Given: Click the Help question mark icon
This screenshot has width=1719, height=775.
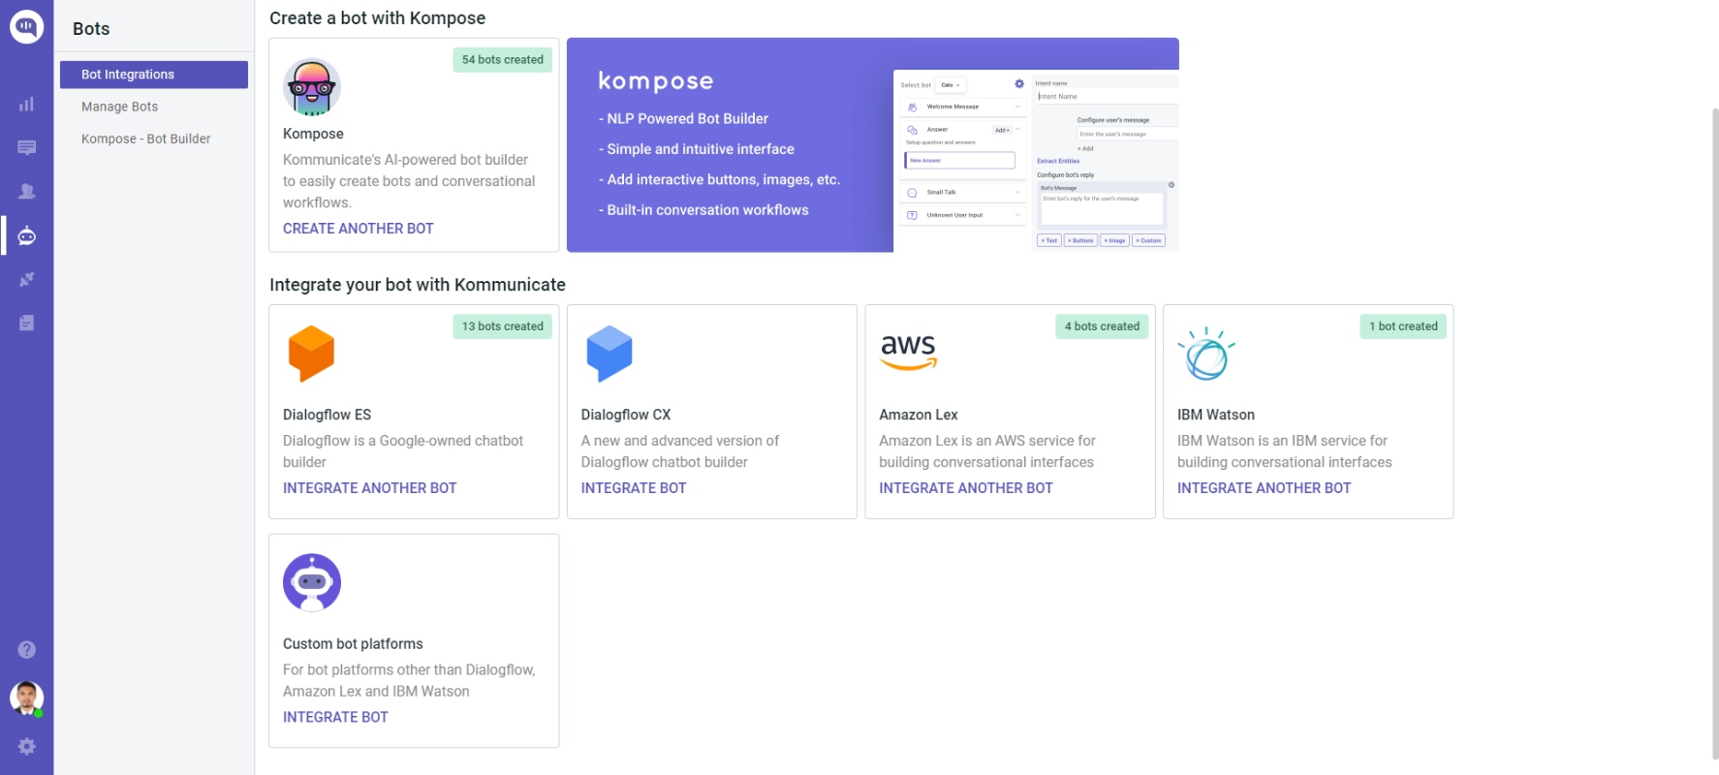Looking at the screenshot, I should pos(26,650).
